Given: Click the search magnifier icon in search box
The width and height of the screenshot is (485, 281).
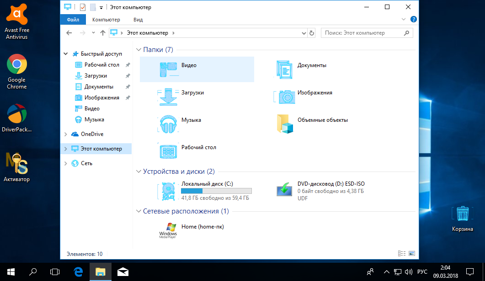Looking at the screenshot, I should tap(406, 33).
